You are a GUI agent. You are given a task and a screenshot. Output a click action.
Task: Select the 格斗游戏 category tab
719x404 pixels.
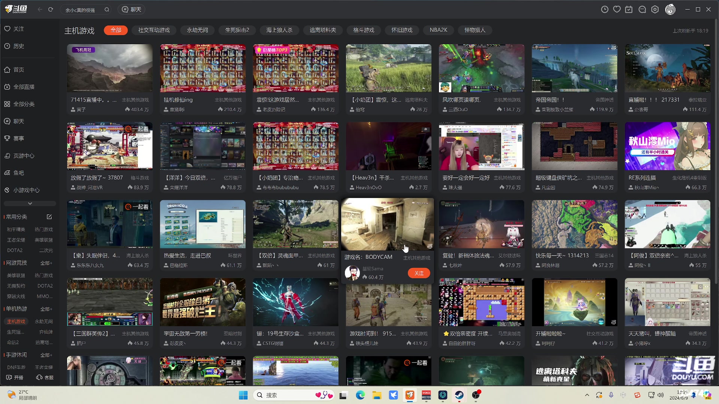pyautogui.click(x=363, y=30)
